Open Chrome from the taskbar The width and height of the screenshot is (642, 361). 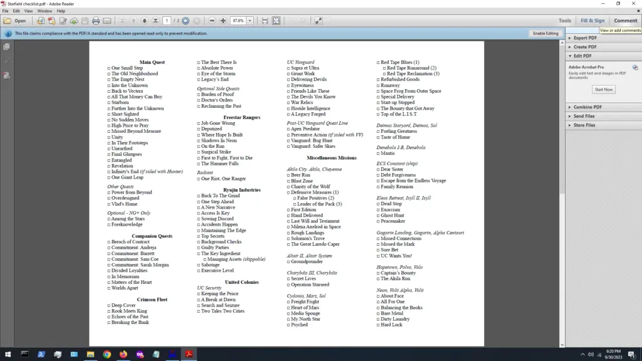point(107,355)
